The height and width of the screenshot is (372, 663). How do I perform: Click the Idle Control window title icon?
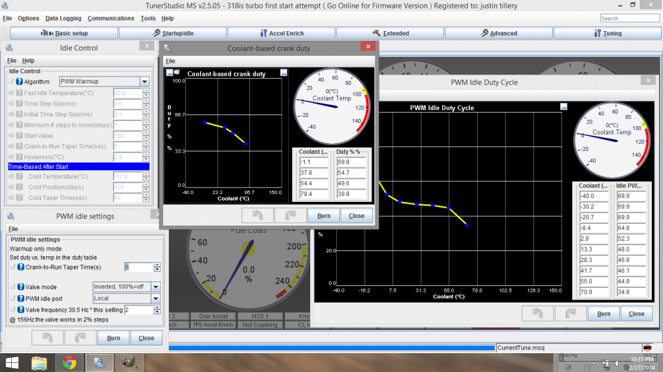tap(9, 48)
